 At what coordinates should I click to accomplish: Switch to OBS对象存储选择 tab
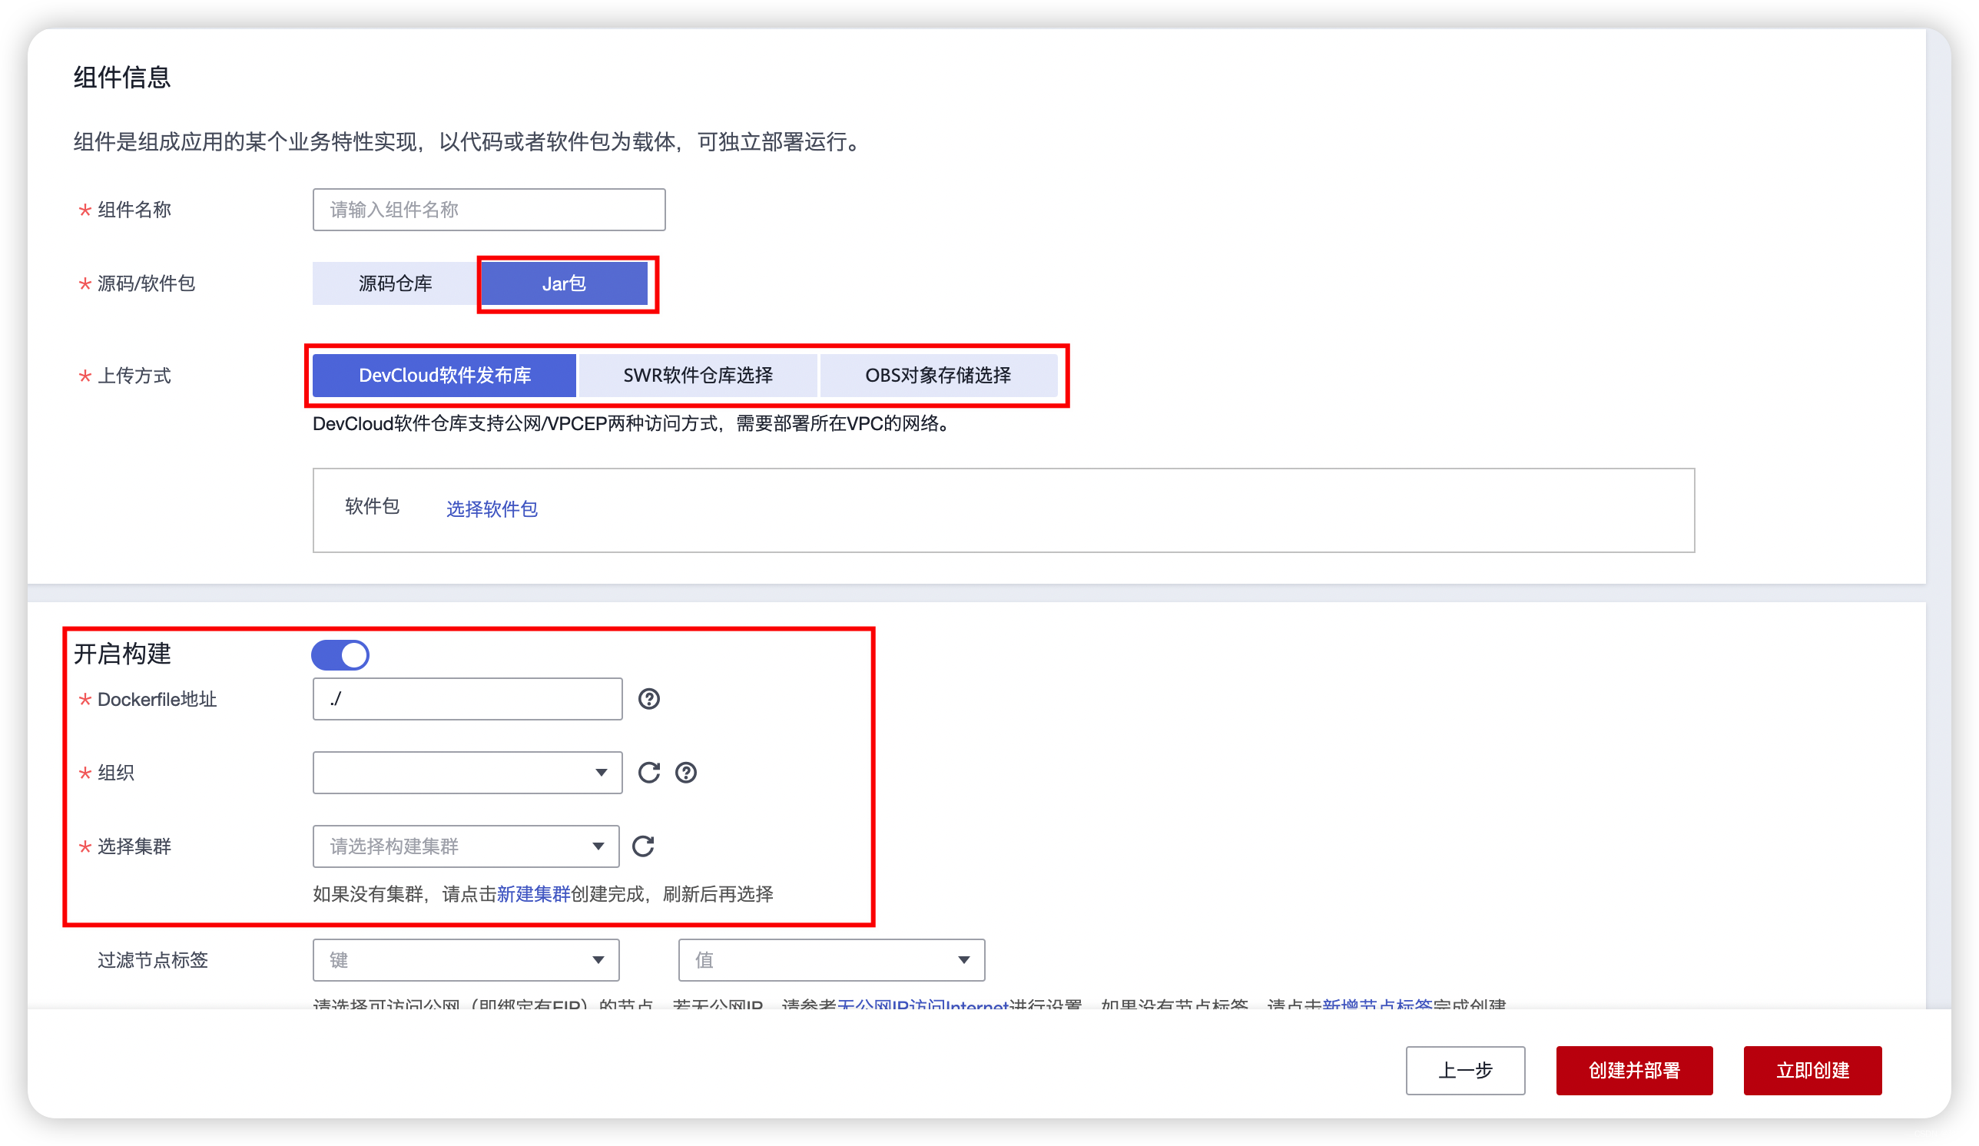pos(938,375)
